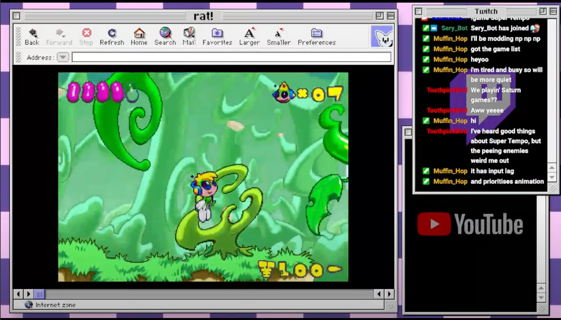The width and height of the screenshot is (561, 320).
Task: Open Preferences from the toolbar
Action: (317, 36)
